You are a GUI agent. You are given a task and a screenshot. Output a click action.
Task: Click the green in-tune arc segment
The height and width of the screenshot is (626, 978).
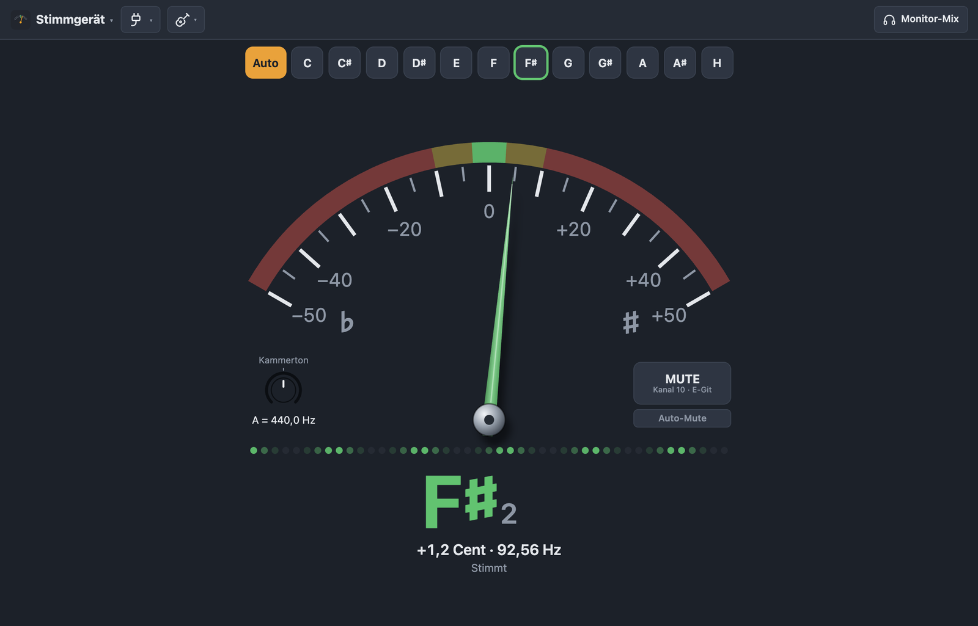click(x=489, y=153)
